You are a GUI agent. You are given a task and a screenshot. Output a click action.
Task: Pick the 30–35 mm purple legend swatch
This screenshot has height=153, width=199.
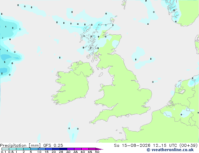(70, 149)
